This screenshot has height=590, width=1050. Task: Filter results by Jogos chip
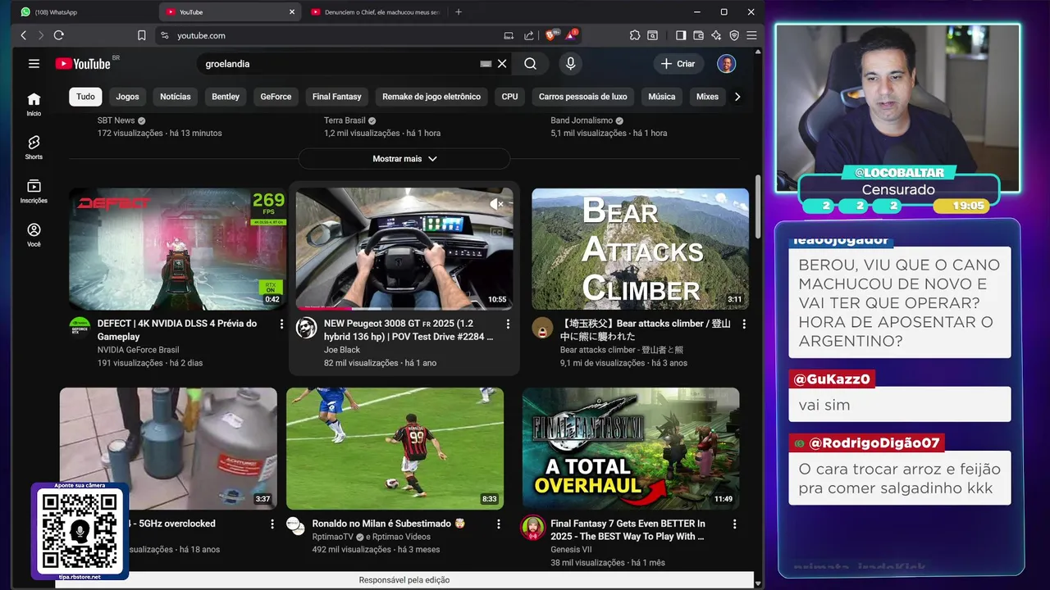pos(127,97)
